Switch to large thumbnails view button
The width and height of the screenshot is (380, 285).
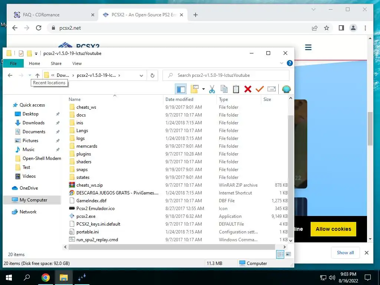pos(288,254)
